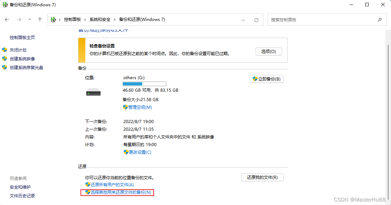
Task: Open 创建系统修复光盘 sidebar link
Action: pos(26,67)
